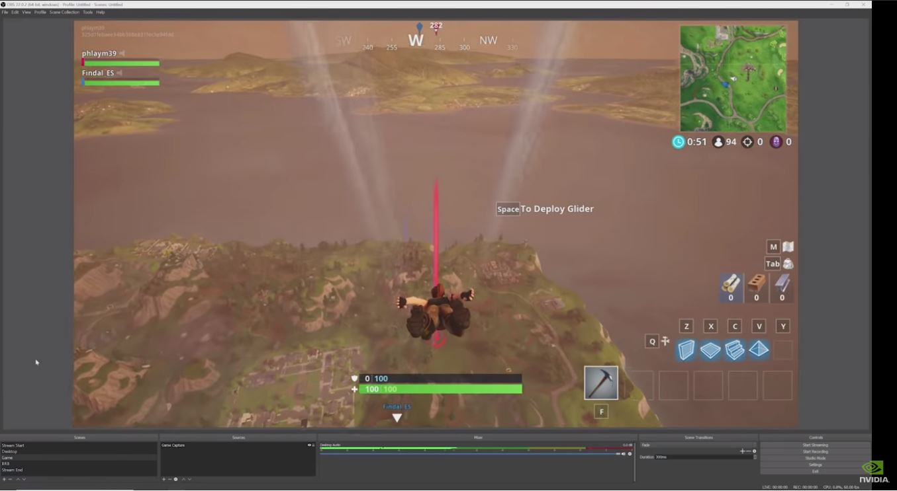Click the Scenes panel header
This screenshot has width=897, height=491.
tap(79, 437)
